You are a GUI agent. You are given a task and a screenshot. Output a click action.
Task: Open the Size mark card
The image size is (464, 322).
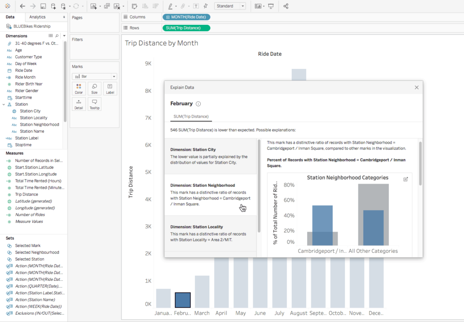pos(94,88)
